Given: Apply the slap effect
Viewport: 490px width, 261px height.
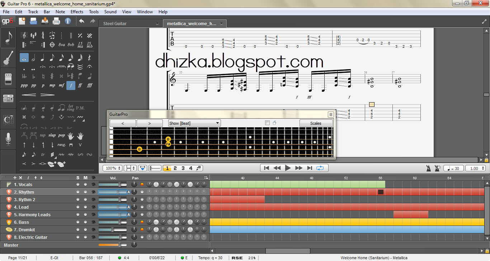Looking at the screenshot, I should click(x=52, y=136).
